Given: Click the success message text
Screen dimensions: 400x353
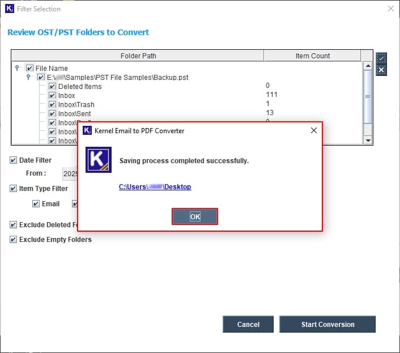Looking at the screenshot, I should (x=184, y=161).
